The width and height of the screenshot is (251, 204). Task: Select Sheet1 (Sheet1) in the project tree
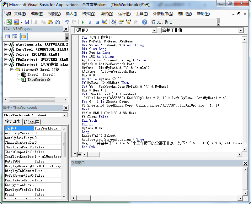41,74
